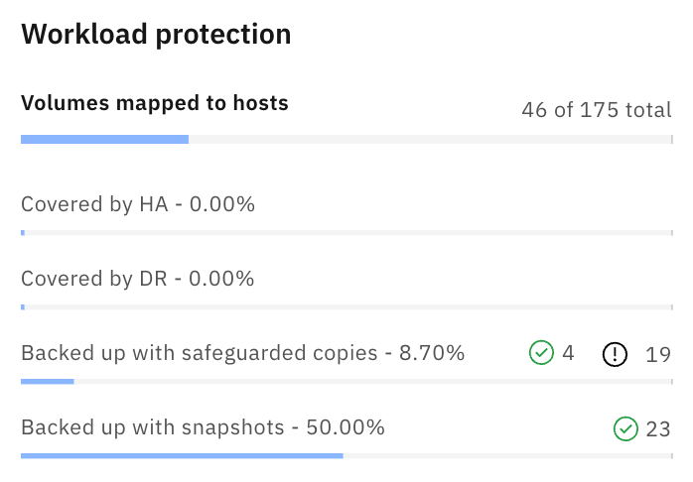
Task: Click the count 23 of healthy snapshots
Action: pos(658,429)
